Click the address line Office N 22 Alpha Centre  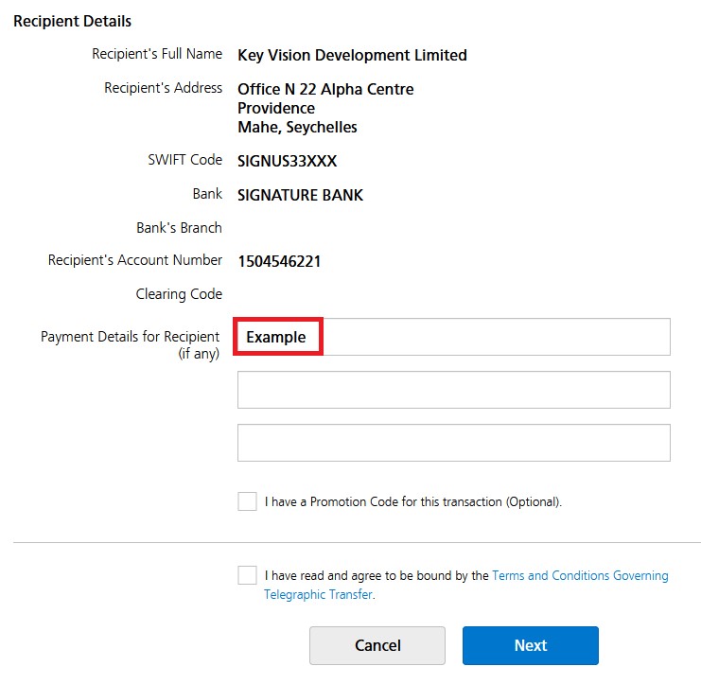[x=325, y=90]
